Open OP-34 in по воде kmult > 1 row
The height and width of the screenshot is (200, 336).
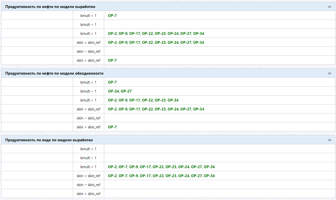click(209, 167)
